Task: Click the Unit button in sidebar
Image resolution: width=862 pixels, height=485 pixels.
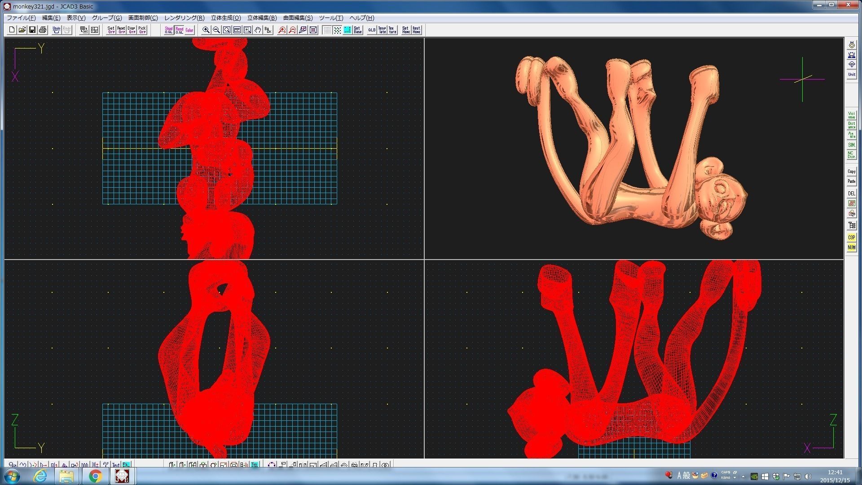Action: pos(851,75)
